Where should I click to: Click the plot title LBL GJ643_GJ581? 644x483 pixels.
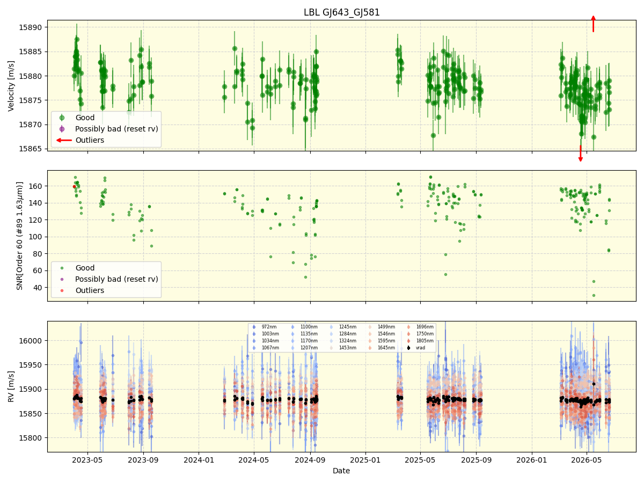coord(342,12)
